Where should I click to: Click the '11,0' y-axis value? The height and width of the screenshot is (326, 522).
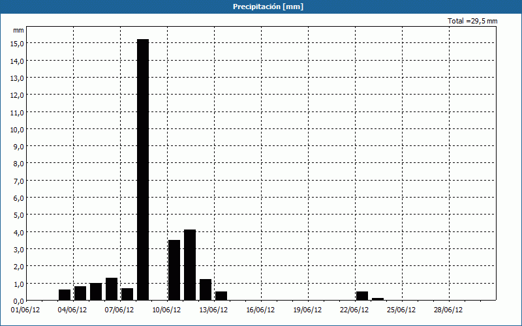click(x=17, y=113)
